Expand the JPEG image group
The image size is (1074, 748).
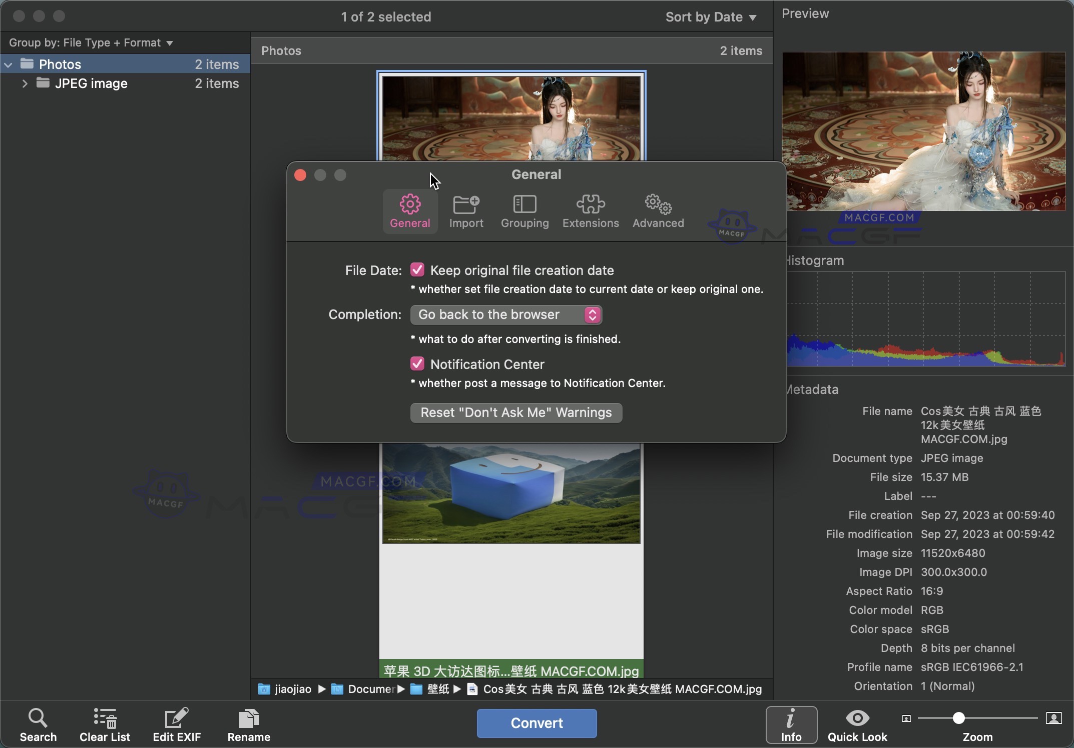pyautogui.click(x=24, y=83)
